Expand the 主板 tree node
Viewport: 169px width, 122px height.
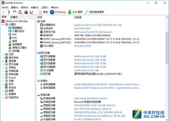pos(3,55)
